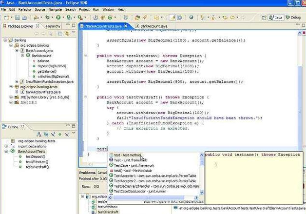Viewport: 306px width, 214px height.
Task: Click the Debug bug icon in toolbar
Action: pos(48,17)
